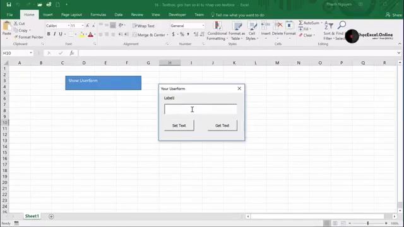Click the Format as Table icon
The width and height of the screenshot is (404, 227).
[237, 26]
